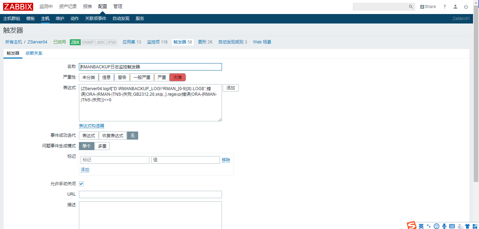Open the 表达式构造器 link

[x=92, y=126]
